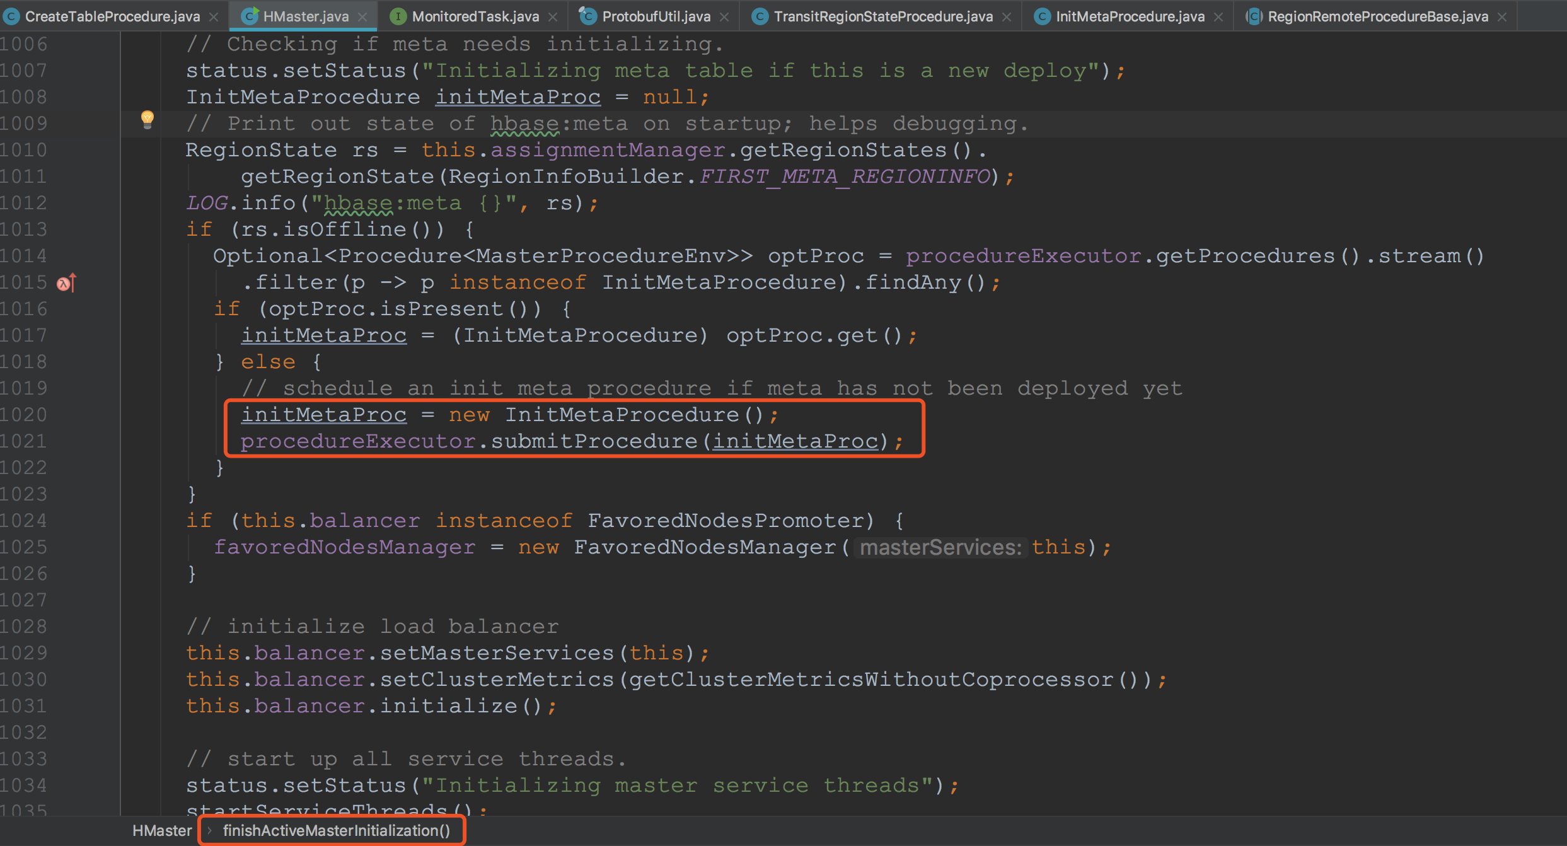Click finishActiveMasterInitialization() breadcrumb
Screen dimensions: 1567x846
[336, 831]
